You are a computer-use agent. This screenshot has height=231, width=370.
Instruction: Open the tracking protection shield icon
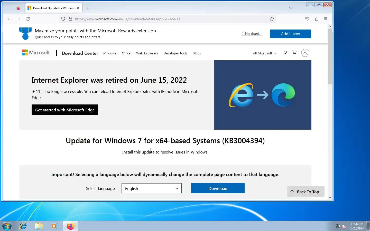click(63, 19)
